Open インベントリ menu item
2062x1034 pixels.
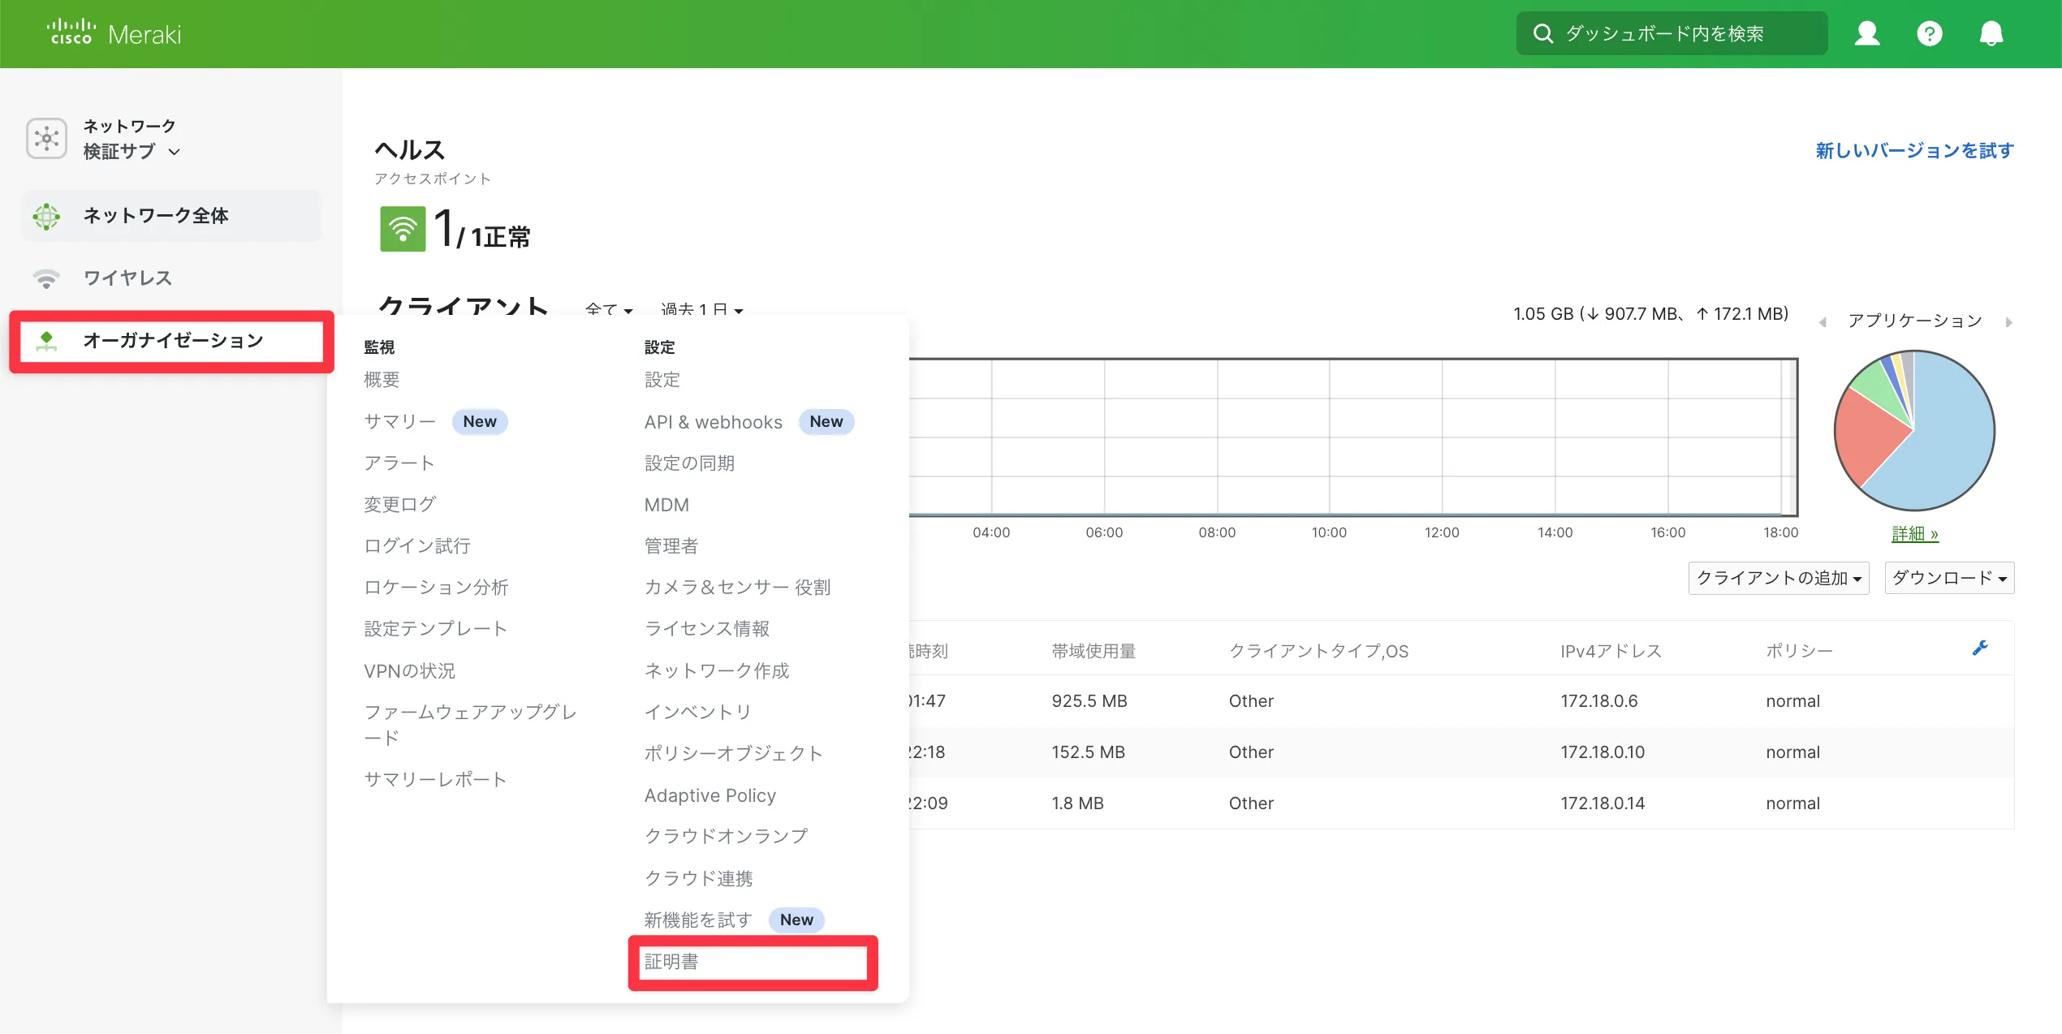[698, 712]
